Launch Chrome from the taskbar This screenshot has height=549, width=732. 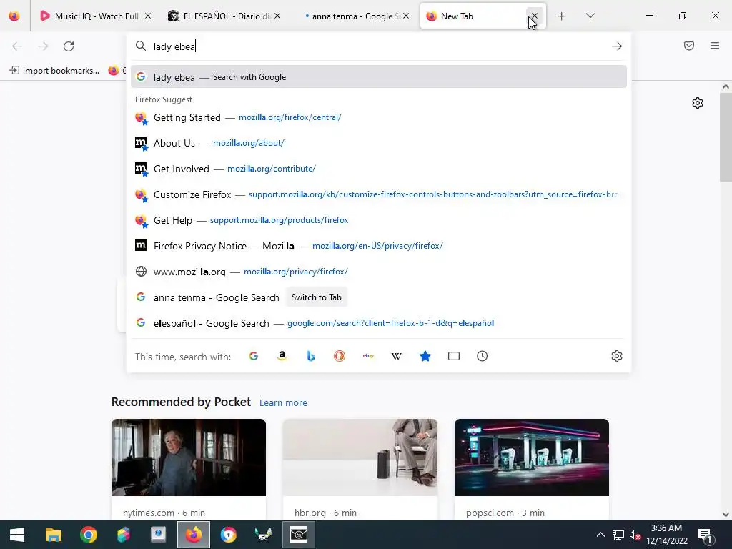coord(88,535)
